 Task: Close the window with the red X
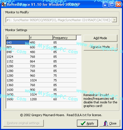118,4
